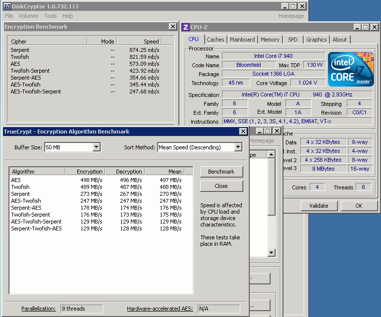Click the Hardware-accelerated AES label
The height and width of the screenshot is (317, 381).
(160, 309)
